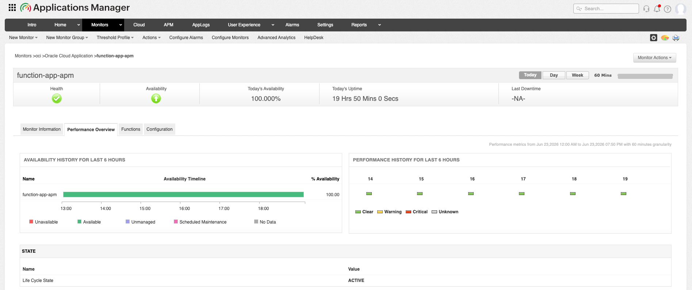
Task: Open the Cloud menu
Action: (139, 25)
